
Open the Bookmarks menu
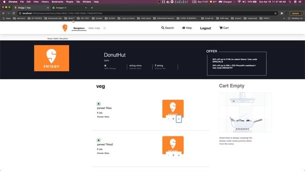pyautogui.click(x=57, y=2)
